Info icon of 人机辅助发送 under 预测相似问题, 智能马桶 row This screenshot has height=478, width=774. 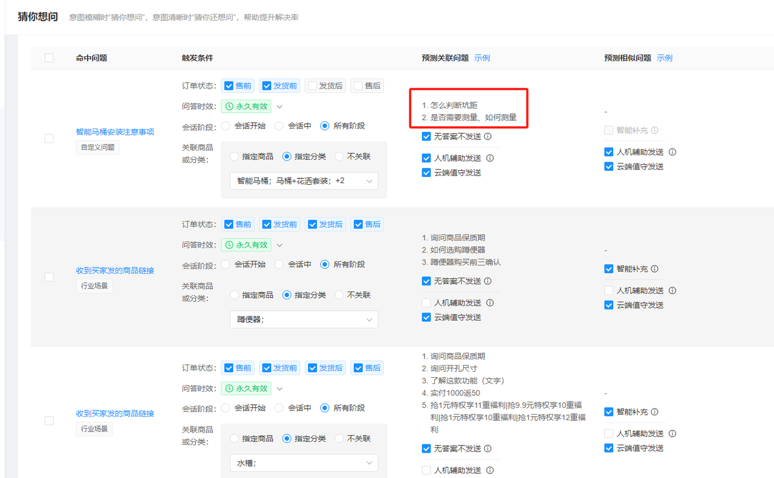(672, 152)
